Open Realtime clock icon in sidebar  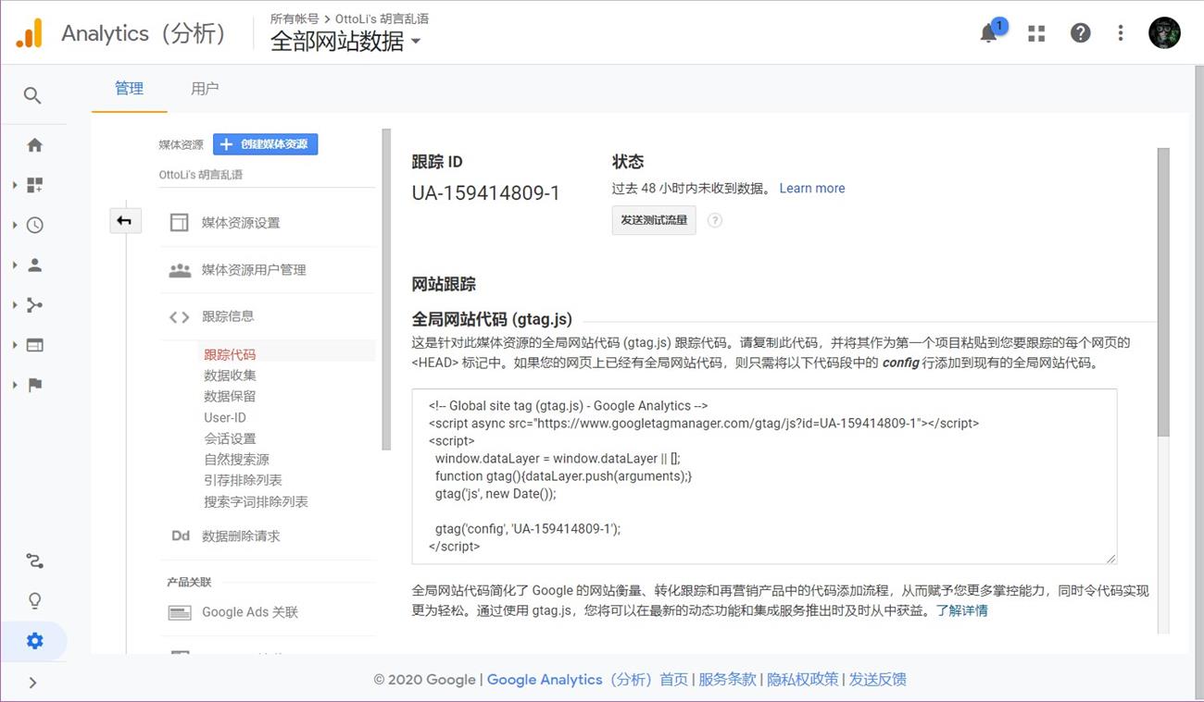pos(34,225)
